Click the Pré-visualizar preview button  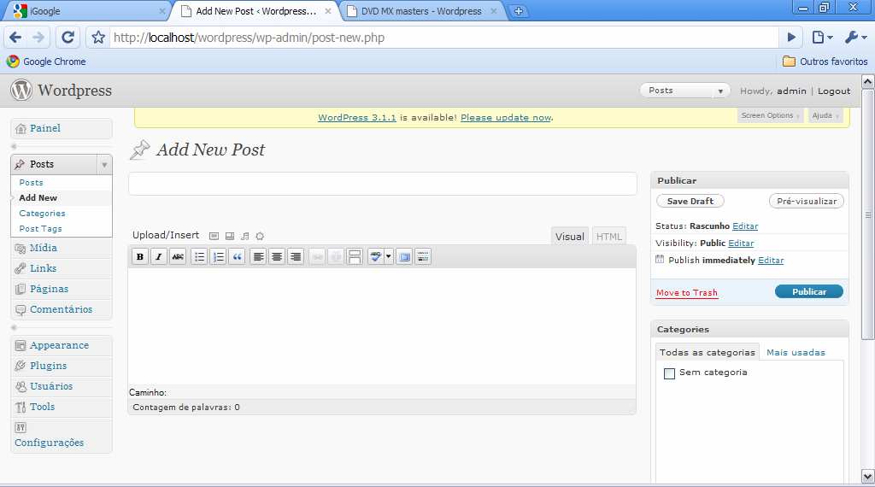pyautogui.click(x=807, y=201)
